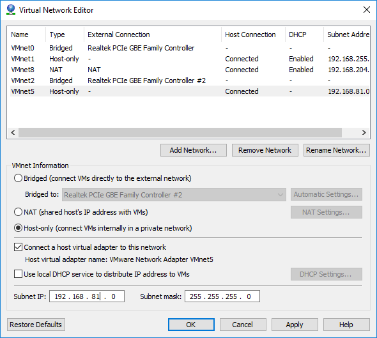Click the VMnet5 Host-only type cell
The width and height of the screenshot is (377, 338).
point(64,91)
